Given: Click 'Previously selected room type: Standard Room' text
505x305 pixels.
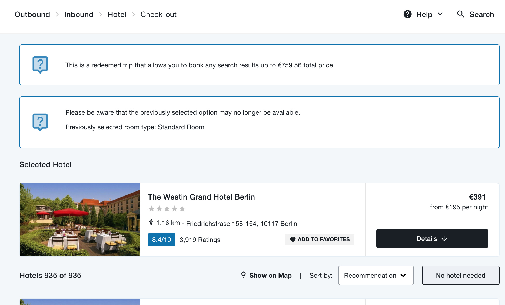Looking at the screenshot, I should (x=135, y=127).
